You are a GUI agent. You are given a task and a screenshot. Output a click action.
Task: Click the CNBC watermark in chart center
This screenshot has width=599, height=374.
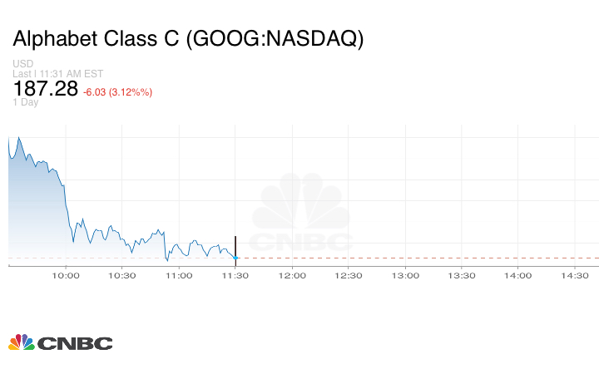click(x=301, y=214)
